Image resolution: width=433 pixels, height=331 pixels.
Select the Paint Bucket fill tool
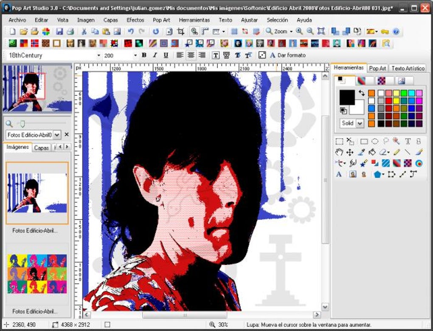pos(372,152)
